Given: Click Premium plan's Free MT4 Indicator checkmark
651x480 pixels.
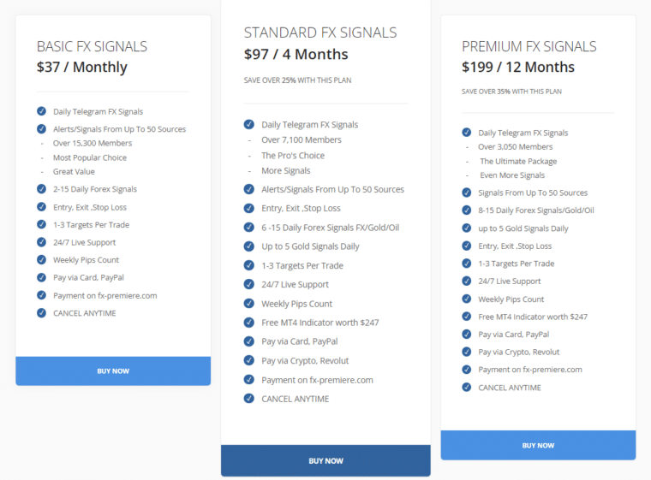Looking at the screenshot, I should click(466, 317).
